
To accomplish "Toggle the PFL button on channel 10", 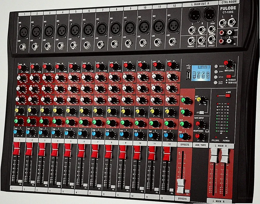I will [142, 188].
